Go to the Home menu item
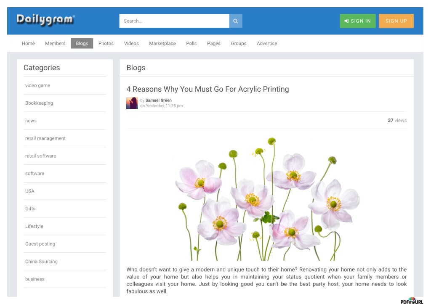431x304 pixels. [28, 43]
